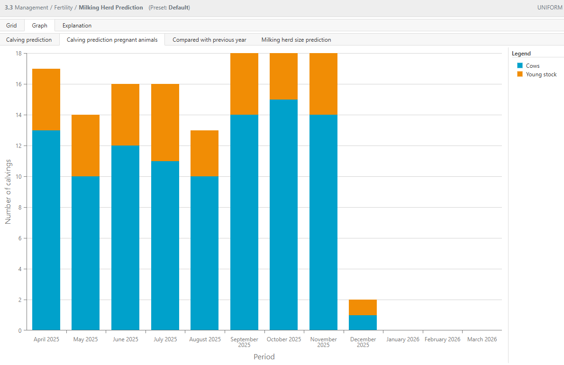The image size is (564, 365).
Task: Click the Management breadcrumb link
Action: 31,8
